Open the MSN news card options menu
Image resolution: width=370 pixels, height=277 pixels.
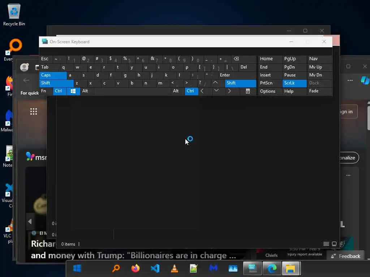pos(348,175)
